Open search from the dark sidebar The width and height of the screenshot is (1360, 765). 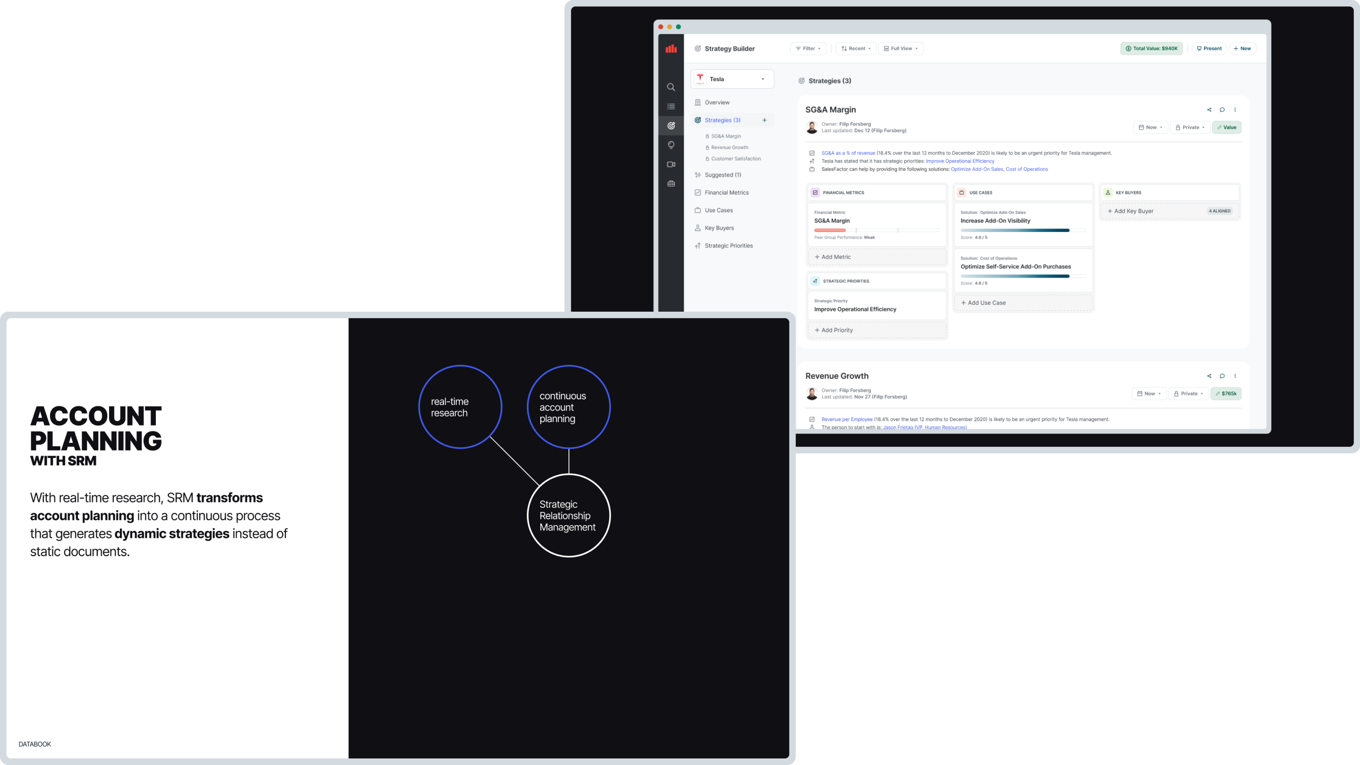coord(671,87)
